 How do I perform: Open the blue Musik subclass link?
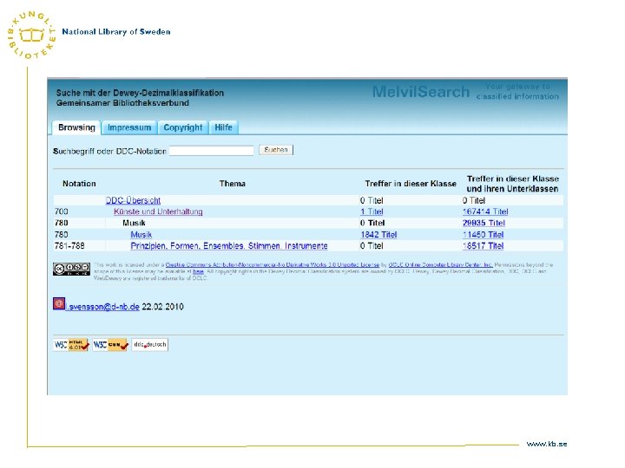click(x=141, y=234)
